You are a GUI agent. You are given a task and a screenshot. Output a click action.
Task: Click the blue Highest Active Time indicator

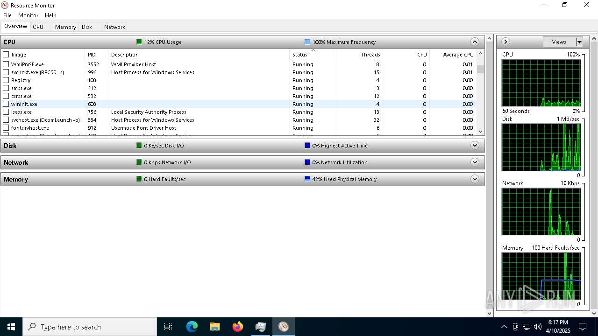pos(307,145)
